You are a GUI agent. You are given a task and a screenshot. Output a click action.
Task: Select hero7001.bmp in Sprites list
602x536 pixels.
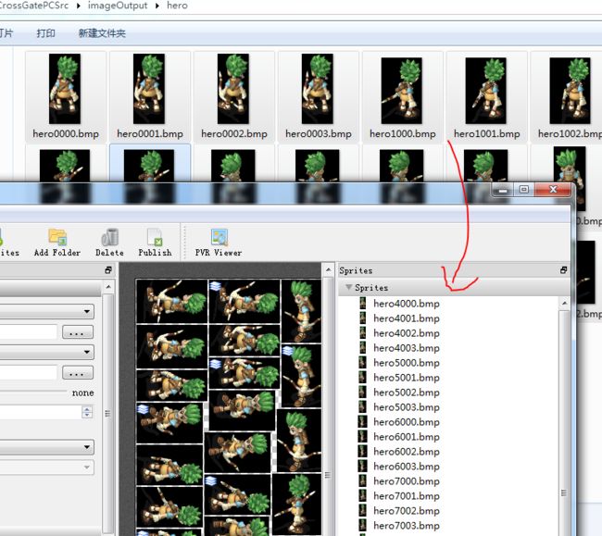pyautogui.click(x=407, y=495)
